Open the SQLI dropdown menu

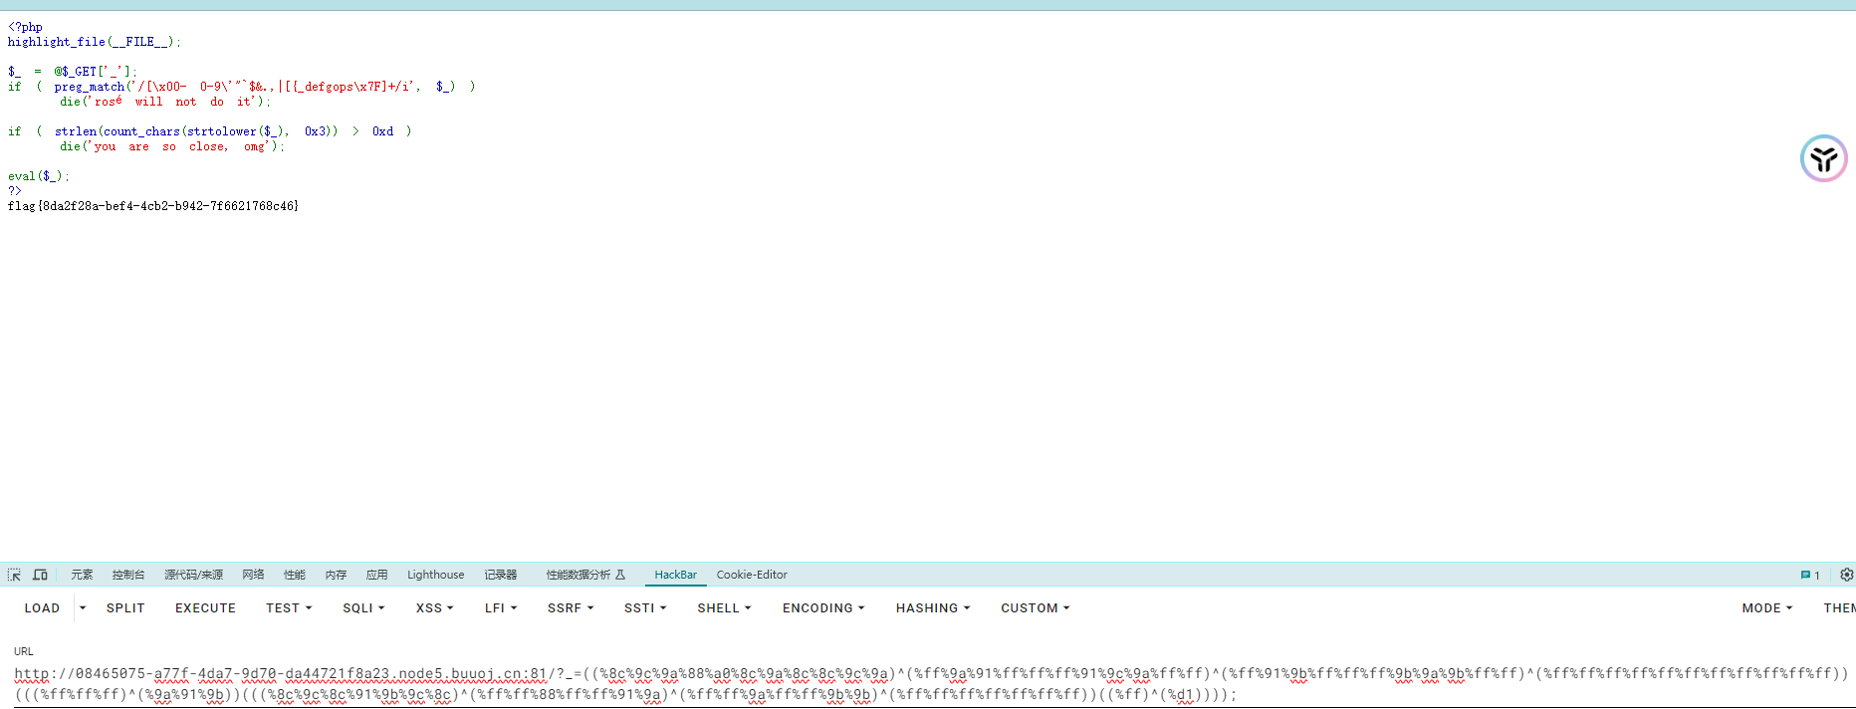point(363,607)
